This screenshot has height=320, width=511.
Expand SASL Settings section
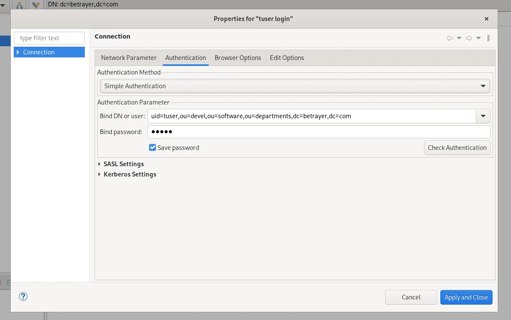click(99, 164)
